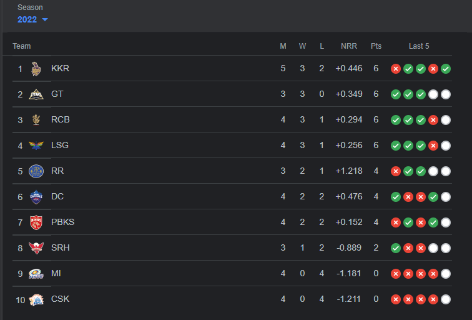This screenshot has width=472, height=320.
Task: Click the RR team logo
Action: point(36,171)
